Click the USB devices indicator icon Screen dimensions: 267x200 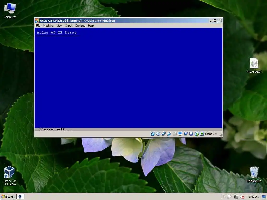[x=169, y=134]
